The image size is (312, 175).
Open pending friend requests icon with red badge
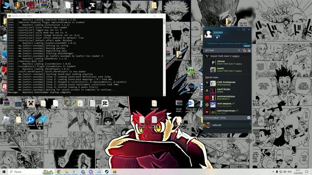click(245, 51)
